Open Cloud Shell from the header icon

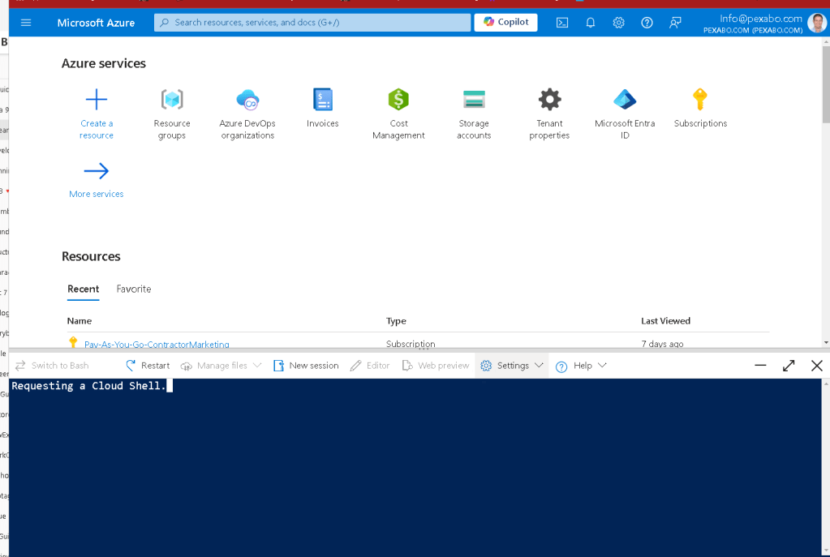pyautogui.click(x=562, y=23)
